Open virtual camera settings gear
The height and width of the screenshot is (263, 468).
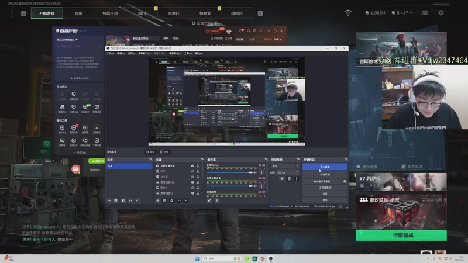[345, 181]
